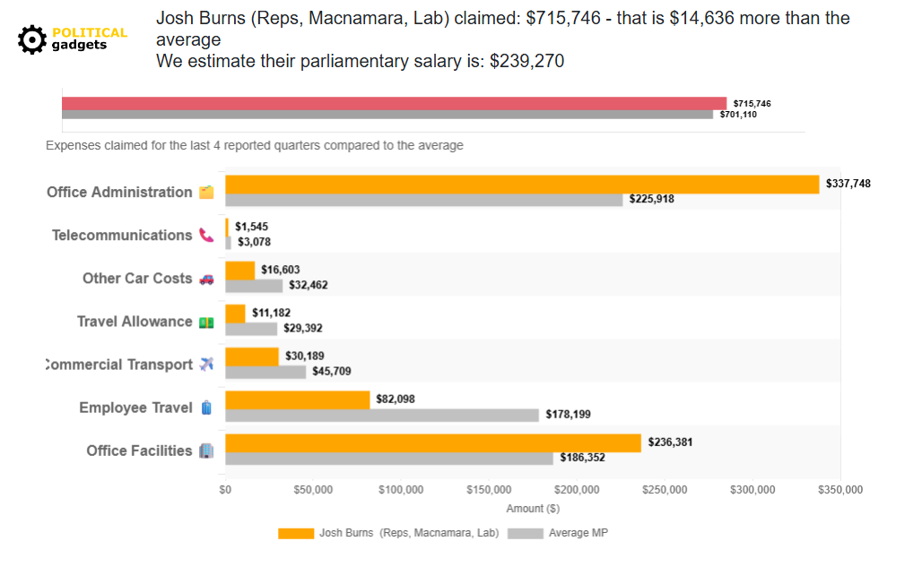Toggle the Average MP legend entry
This screenshot has height=567, width=922.
[578, 532]
